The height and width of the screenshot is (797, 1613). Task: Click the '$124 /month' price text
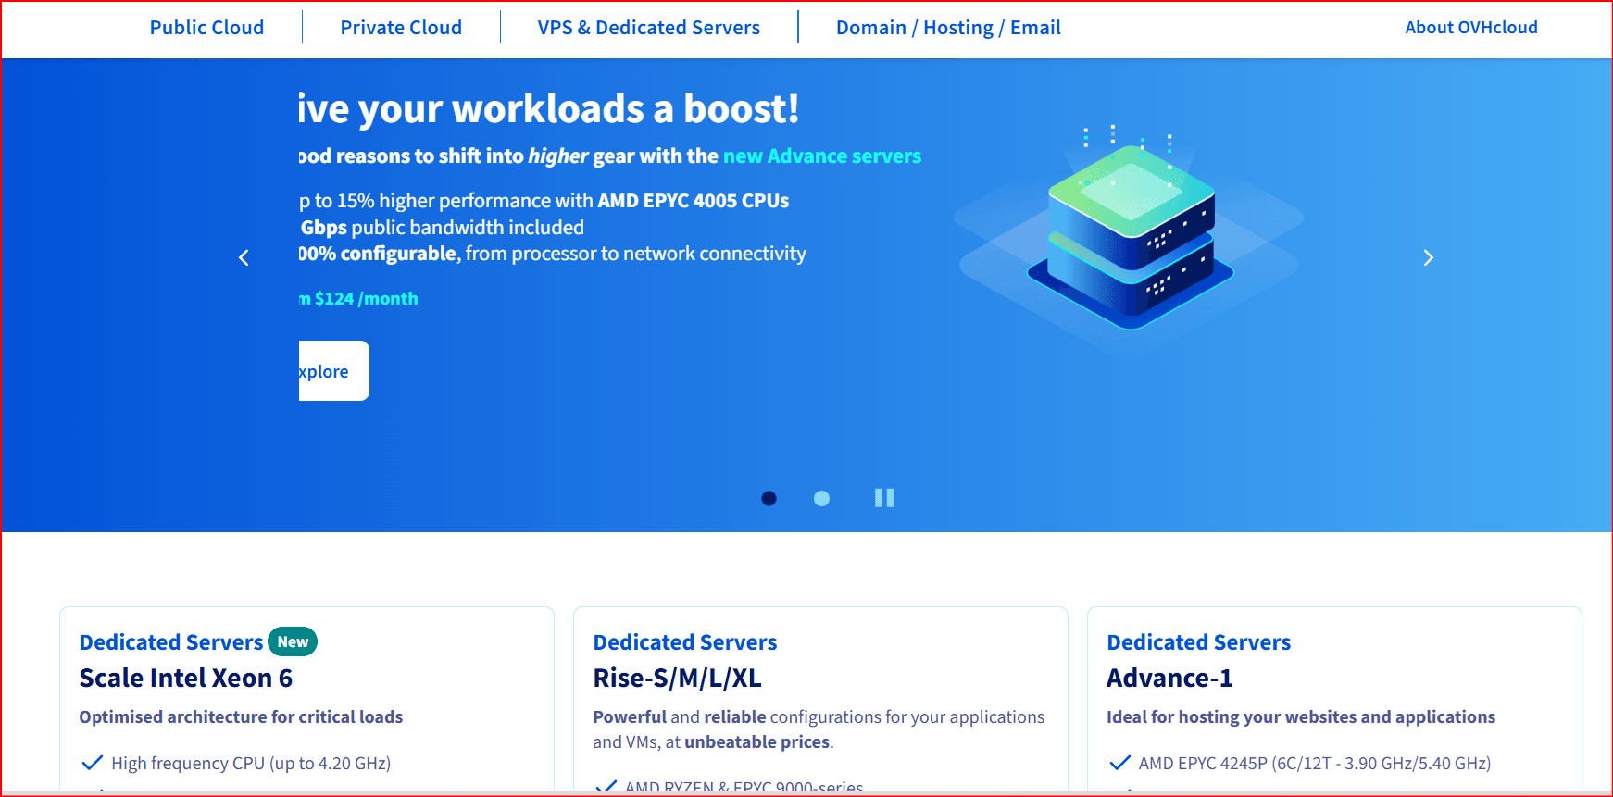pos(367,298)
